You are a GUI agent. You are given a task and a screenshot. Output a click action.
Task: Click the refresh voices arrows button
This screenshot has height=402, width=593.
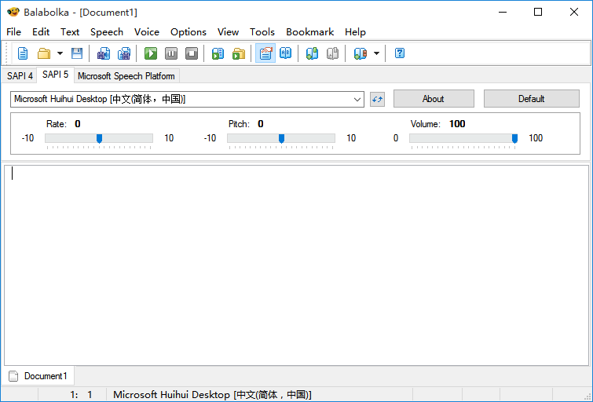(377, 99)
